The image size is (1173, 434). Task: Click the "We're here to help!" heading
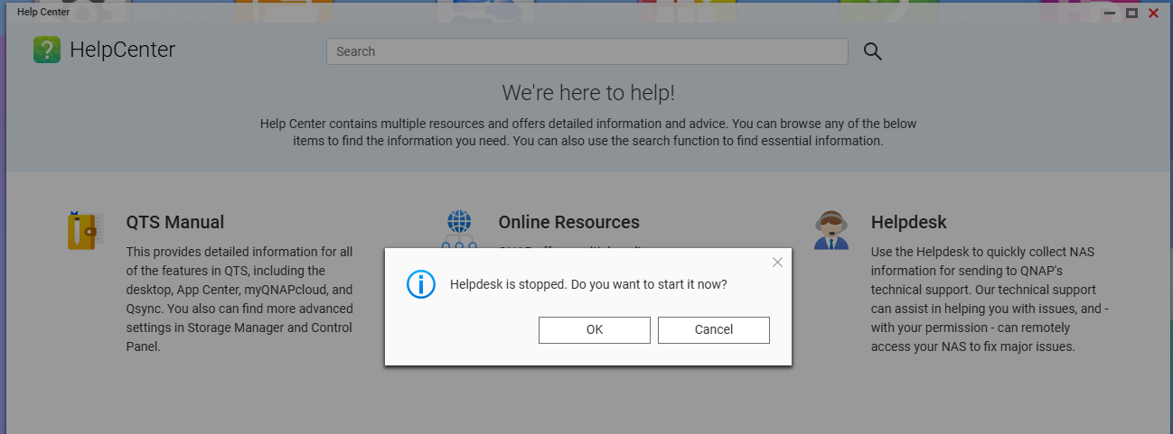click(587, 93)
